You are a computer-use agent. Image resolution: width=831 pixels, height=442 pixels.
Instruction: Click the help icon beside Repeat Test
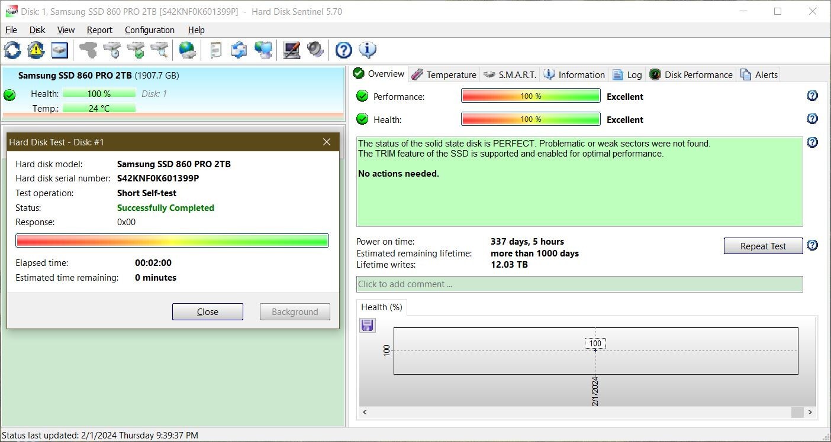coord(813,245)
